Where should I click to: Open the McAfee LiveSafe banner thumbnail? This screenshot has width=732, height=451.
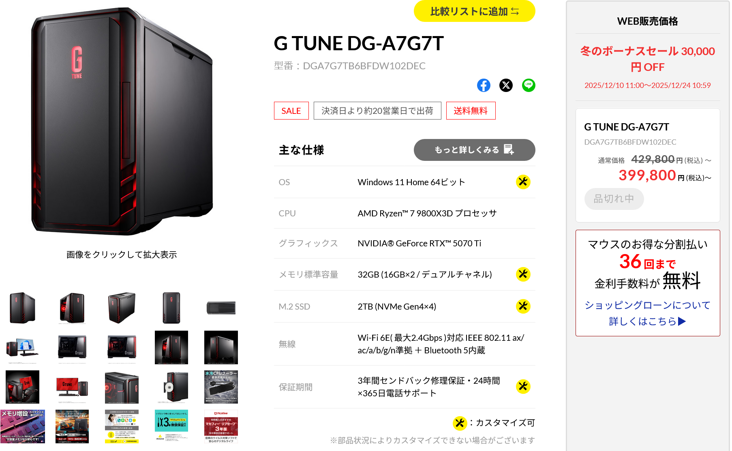pos(221,427)
